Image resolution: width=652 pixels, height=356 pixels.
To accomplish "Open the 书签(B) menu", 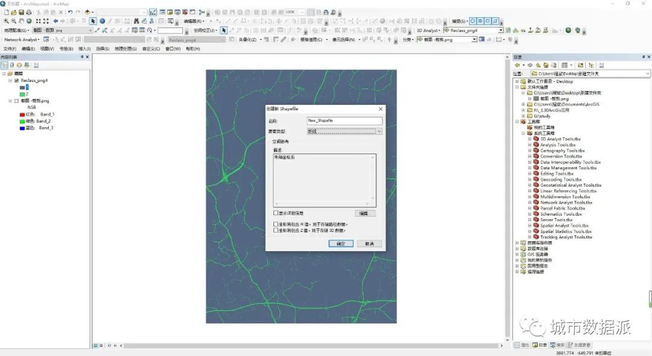I will click(x=66, y=49).
